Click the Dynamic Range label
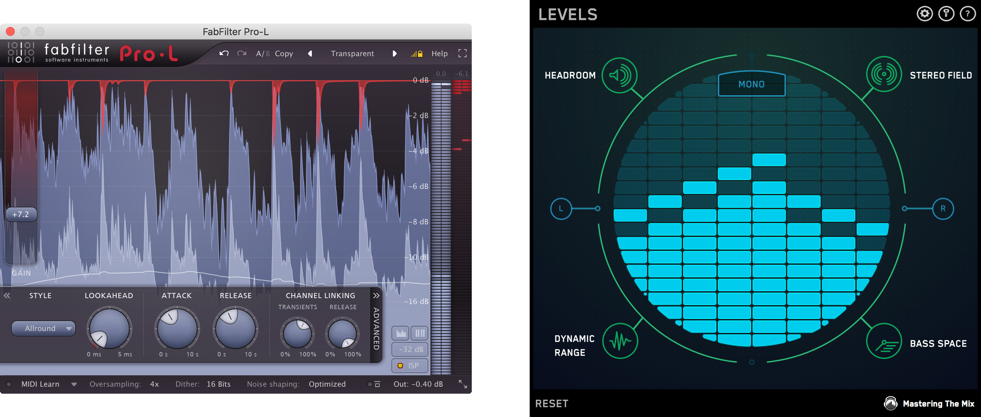Image resolution: width=981 pixels, height=417 pixels. [574, 345]
